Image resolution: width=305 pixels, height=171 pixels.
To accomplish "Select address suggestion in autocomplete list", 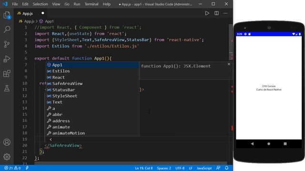I will tap(92, 121).
